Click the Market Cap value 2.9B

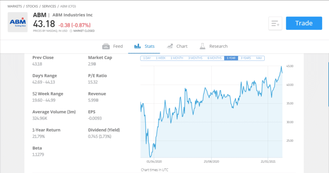[x=92, y=64]
